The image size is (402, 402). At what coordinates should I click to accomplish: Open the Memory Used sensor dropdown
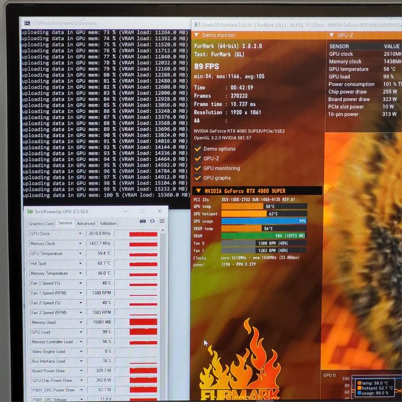[81, 322]
